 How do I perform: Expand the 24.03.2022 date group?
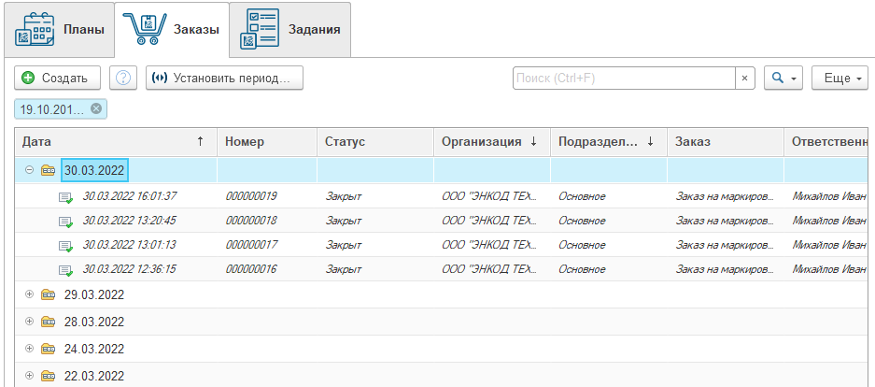pyautogui.click(x=29, y=349)
